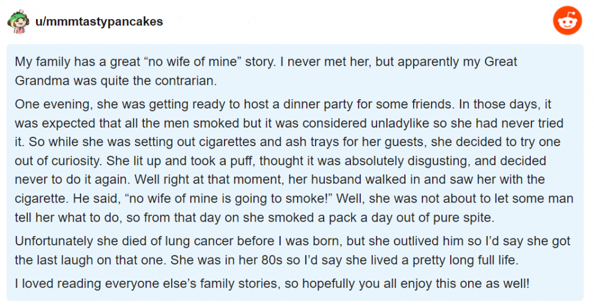Click paragraph starting "Unfortunately she died"

292,251
